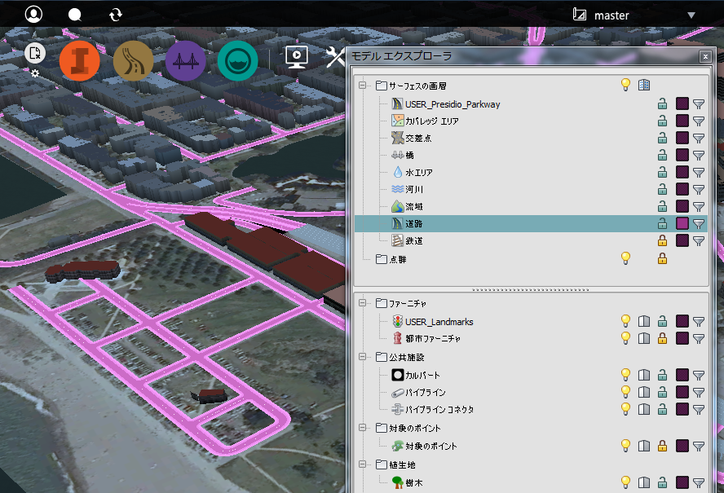This screenshot has width=724, height=493.
Task: Open filter for 道路 layer
Action: pyautogui.click(x=699, y=224)
